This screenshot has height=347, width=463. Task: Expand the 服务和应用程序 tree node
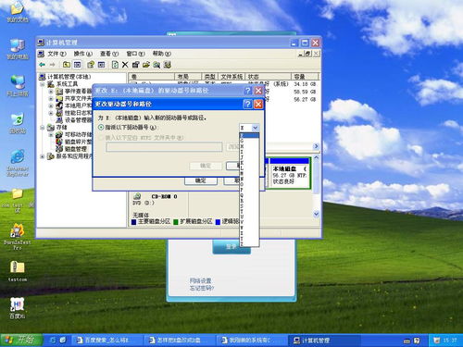[x=43, y=156]
